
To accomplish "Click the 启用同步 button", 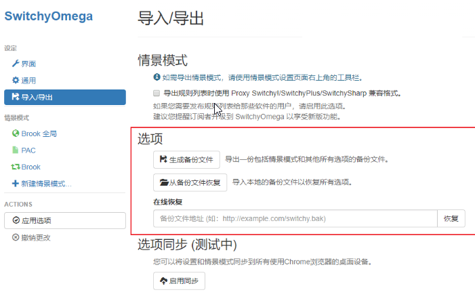I will (179, 281).
